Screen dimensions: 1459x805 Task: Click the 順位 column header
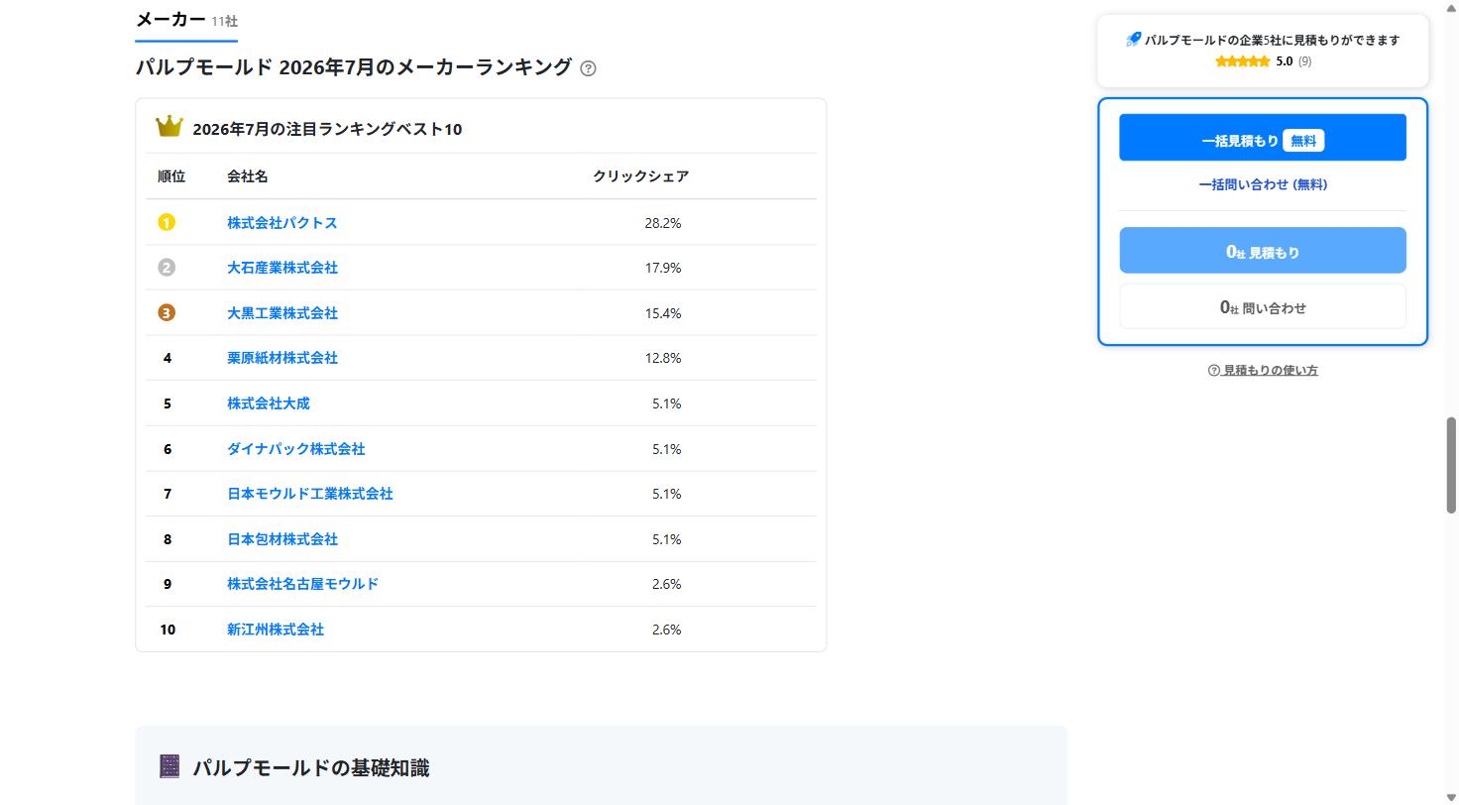171,176
